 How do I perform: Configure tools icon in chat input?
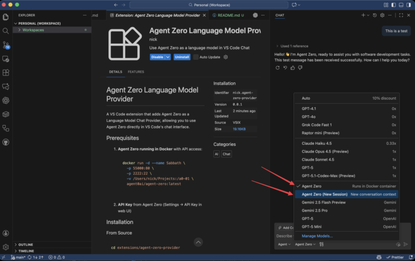pyautogui.click(x=321, y=244)
